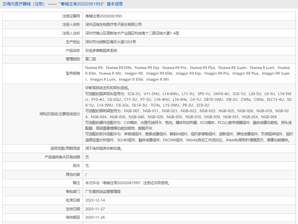This screenshot has height=224, width=298.
Task: Click effective date 2025-11-27
Action: (x=95, y=209)
